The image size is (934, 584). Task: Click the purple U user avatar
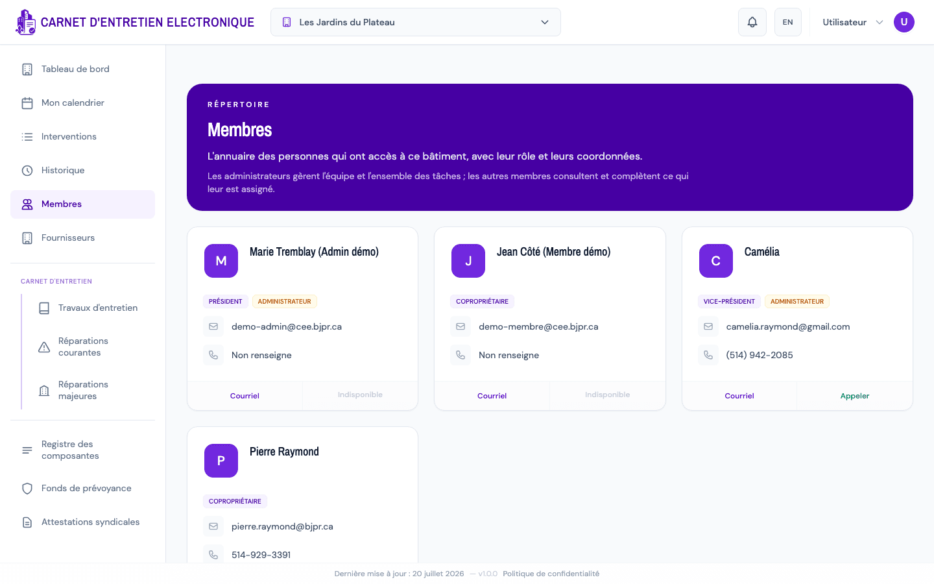904,22
